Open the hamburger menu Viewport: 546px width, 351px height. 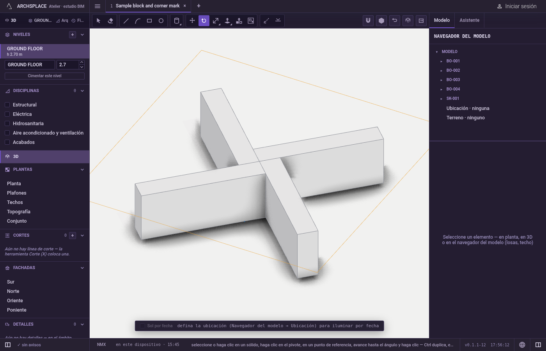point(97,6)
